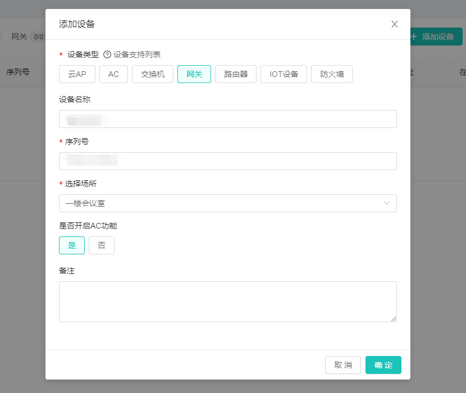
Task: Open the 设备支持列表 link
Action: click(x=137, y=54)
